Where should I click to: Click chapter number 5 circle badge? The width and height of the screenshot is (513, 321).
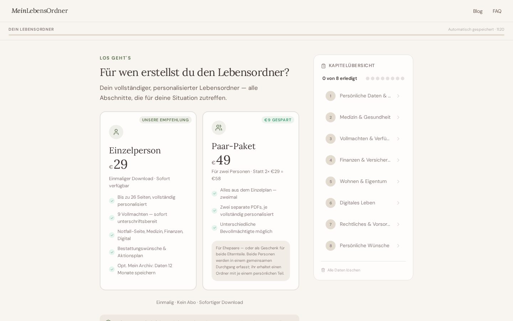(x=331, y=182)
